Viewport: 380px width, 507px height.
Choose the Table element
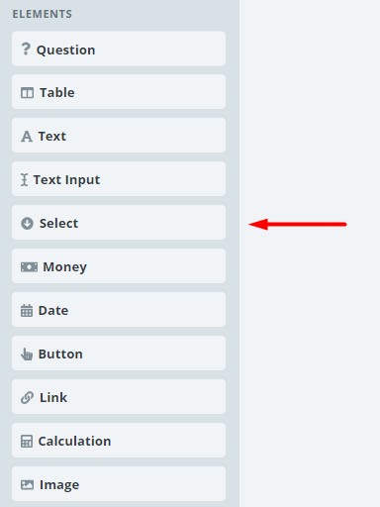coord(119,92)
